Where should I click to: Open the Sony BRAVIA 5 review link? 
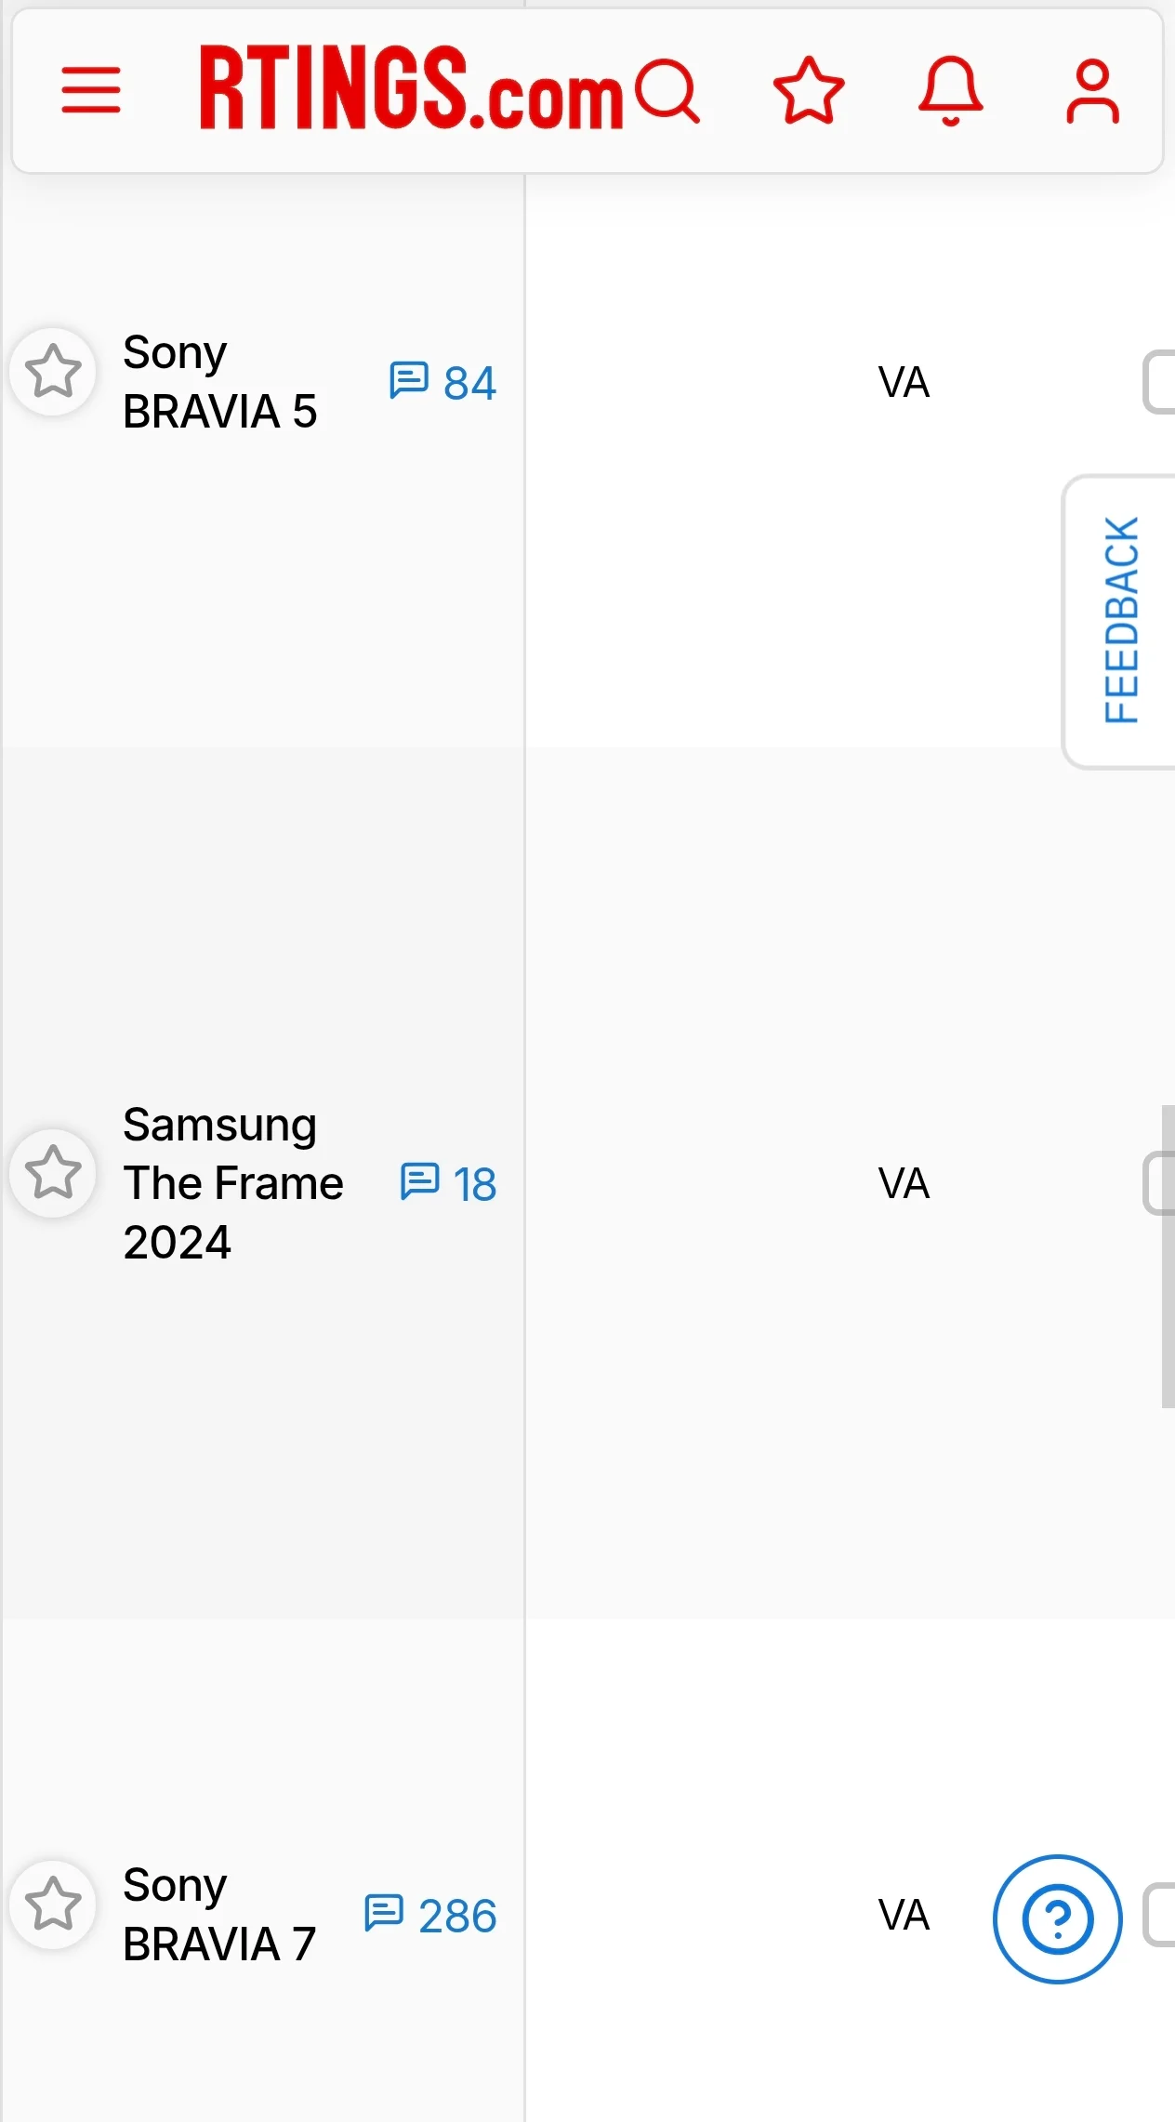click(x=219, y=382)
